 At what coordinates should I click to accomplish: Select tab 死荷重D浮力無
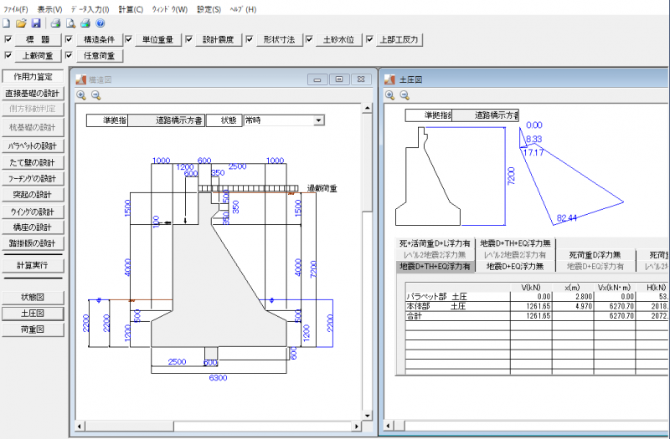[x=595, y=255]
